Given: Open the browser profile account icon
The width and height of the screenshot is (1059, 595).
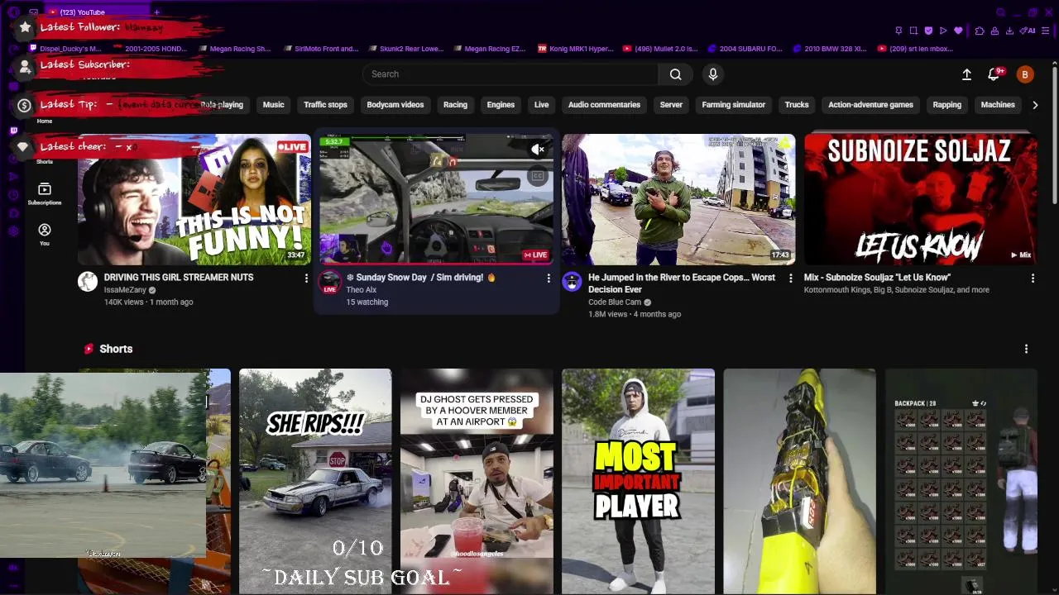Looking at the screenshot, I should point(994,31).
